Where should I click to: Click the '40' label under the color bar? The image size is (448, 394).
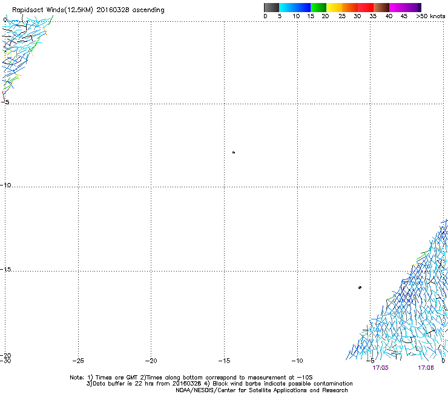point(389,16)
